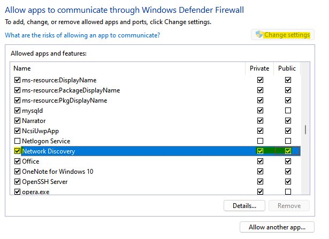The width and height of the screenshot is (329, 239).
Task: Click the Private column header
Action: (x=259, y=68)
